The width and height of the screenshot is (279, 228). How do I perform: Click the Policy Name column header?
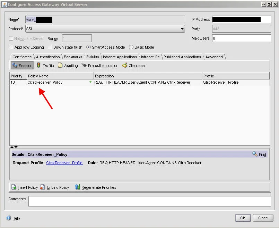pos(60,76)
